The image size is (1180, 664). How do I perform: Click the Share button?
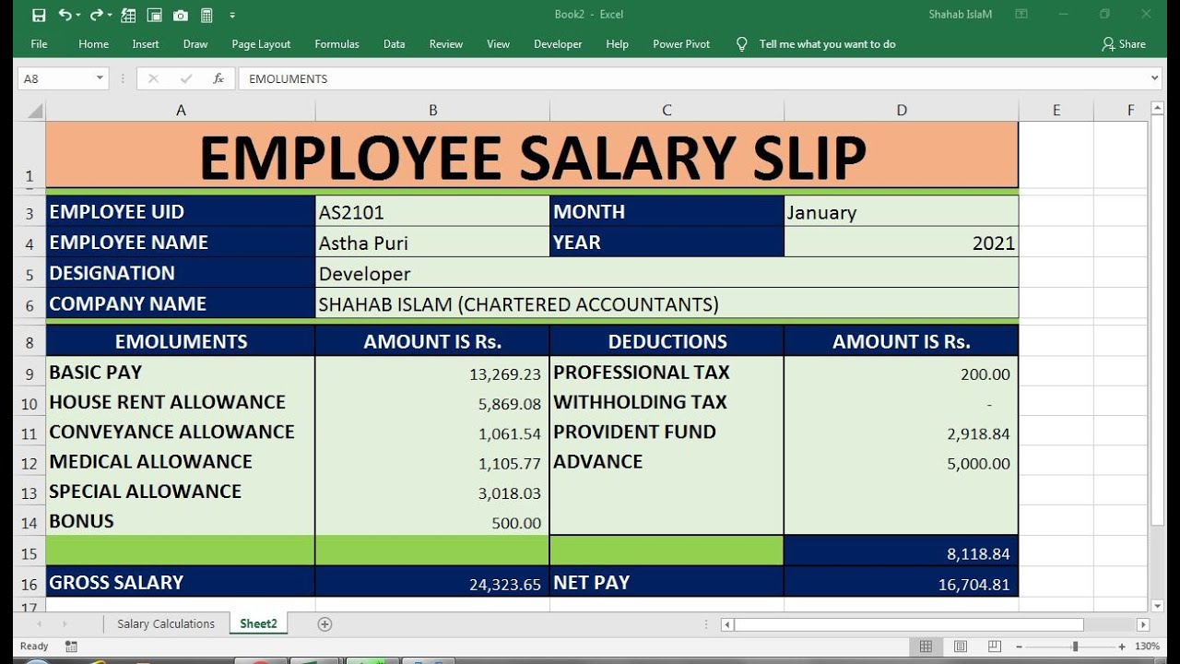point(1124,43)
